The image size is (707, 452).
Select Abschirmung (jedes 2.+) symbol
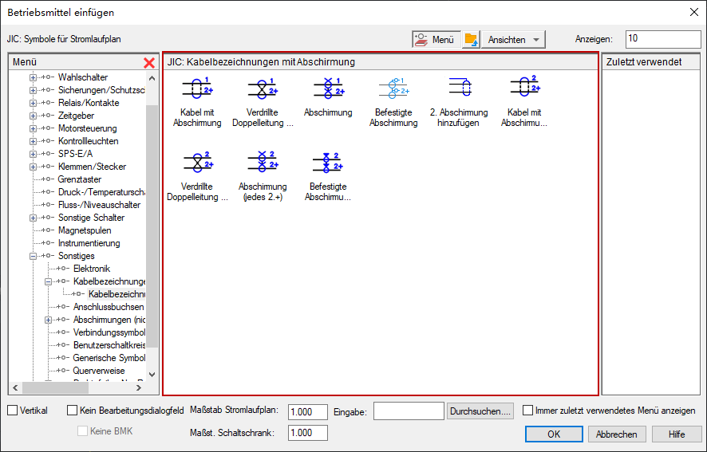pos(263,163)
